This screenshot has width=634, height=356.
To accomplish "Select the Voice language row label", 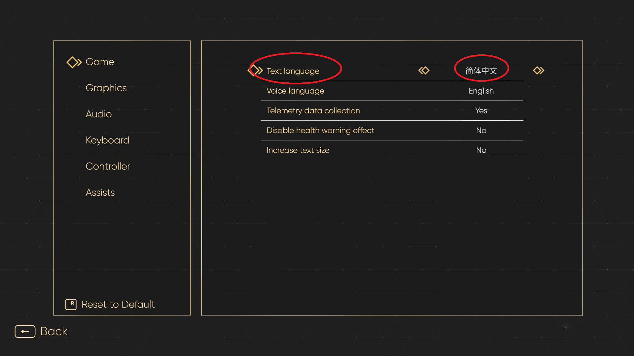I will point(295,91).
